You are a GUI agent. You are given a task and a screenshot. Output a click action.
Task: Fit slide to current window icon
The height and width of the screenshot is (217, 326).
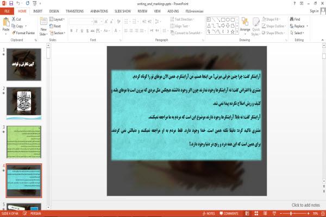323,213
